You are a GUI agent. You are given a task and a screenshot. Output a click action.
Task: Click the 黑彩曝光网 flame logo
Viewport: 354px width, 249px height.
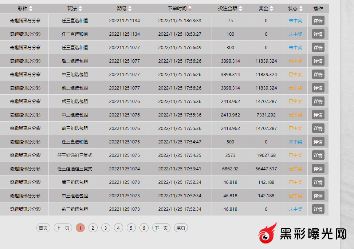tap(268, 233)
